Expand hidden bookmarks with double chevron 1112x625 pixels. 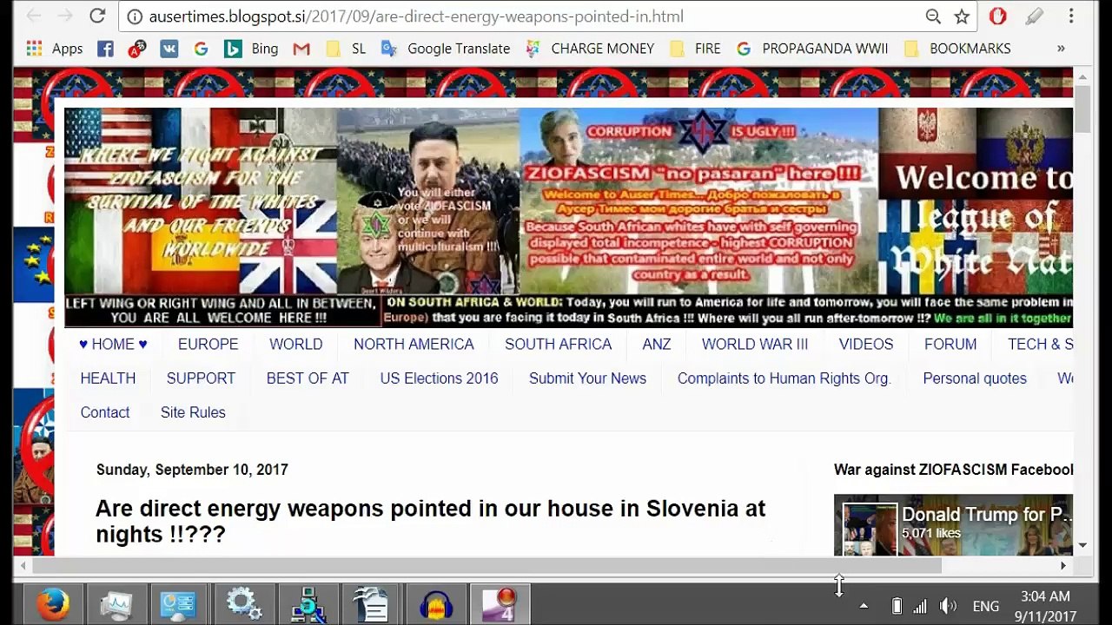pyautogui.click(x=1061, y=49)
